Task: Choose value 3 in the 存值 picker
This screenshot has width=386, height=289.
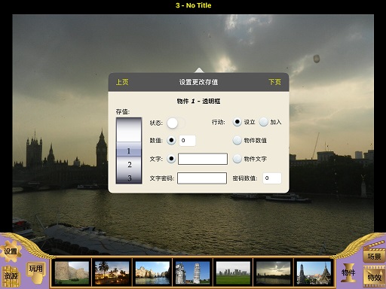Action: click(129, 178)
